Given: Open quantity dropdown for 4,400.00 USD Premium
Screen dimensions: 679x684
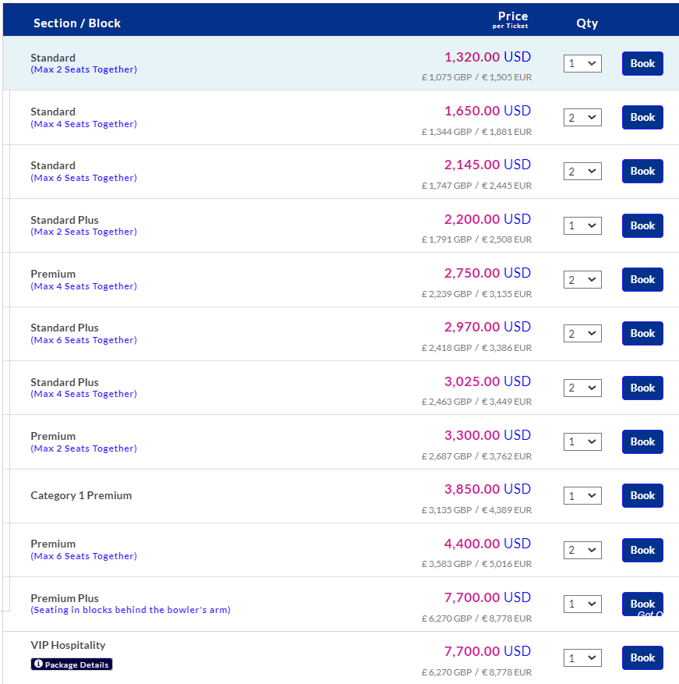Looking at the screenshot, I should [x=582, y=550].
